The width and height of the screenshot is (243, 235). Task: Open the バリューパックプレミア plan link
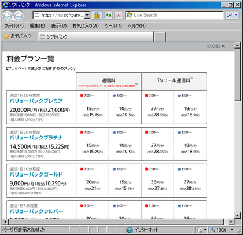tap(36, 101)
